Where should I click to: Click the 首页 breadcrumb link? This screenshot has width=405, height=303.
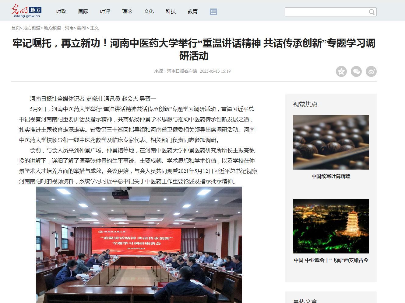pyautogui.click(x=16, y=28)
